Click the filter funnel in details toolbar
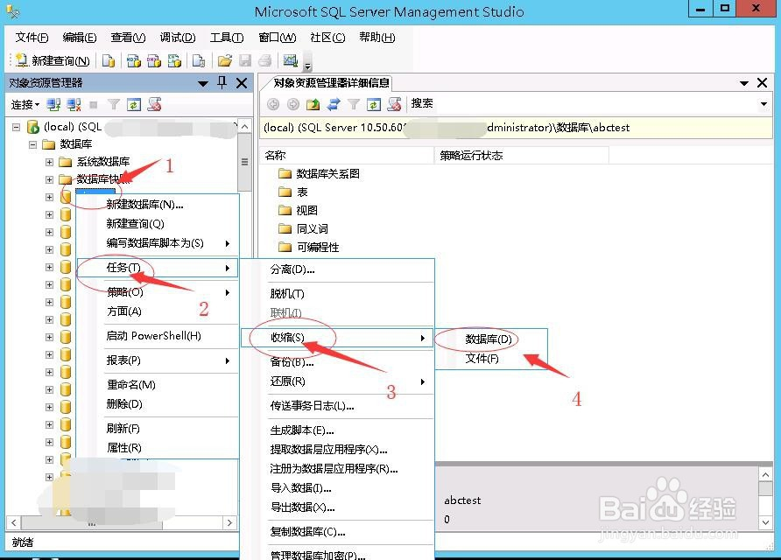The width and height of the screenshot is (781, 560). [354, 104]
